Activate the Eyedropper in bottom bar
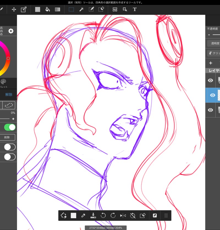 click(x=83, y=215)
